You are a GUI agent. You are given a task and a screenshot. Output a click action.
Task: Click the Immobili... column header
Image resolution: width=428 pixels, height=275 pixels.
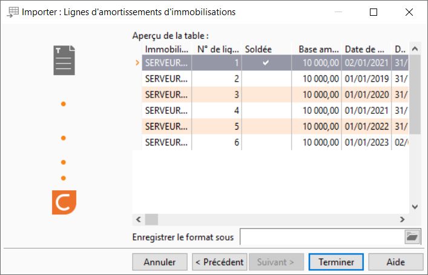tap(166, 49)
